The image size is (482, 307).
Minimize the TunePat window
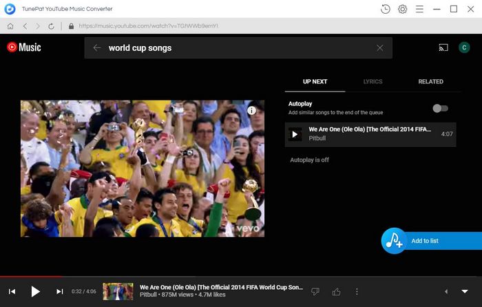coord(437,9)
